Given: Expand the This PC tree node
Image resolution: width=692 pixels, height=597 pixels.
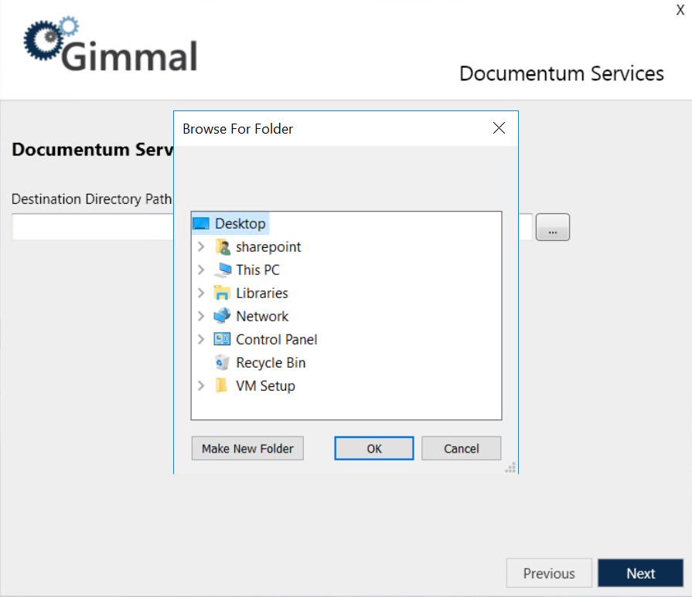Looking at the screenshot, I should click(202, 270).
